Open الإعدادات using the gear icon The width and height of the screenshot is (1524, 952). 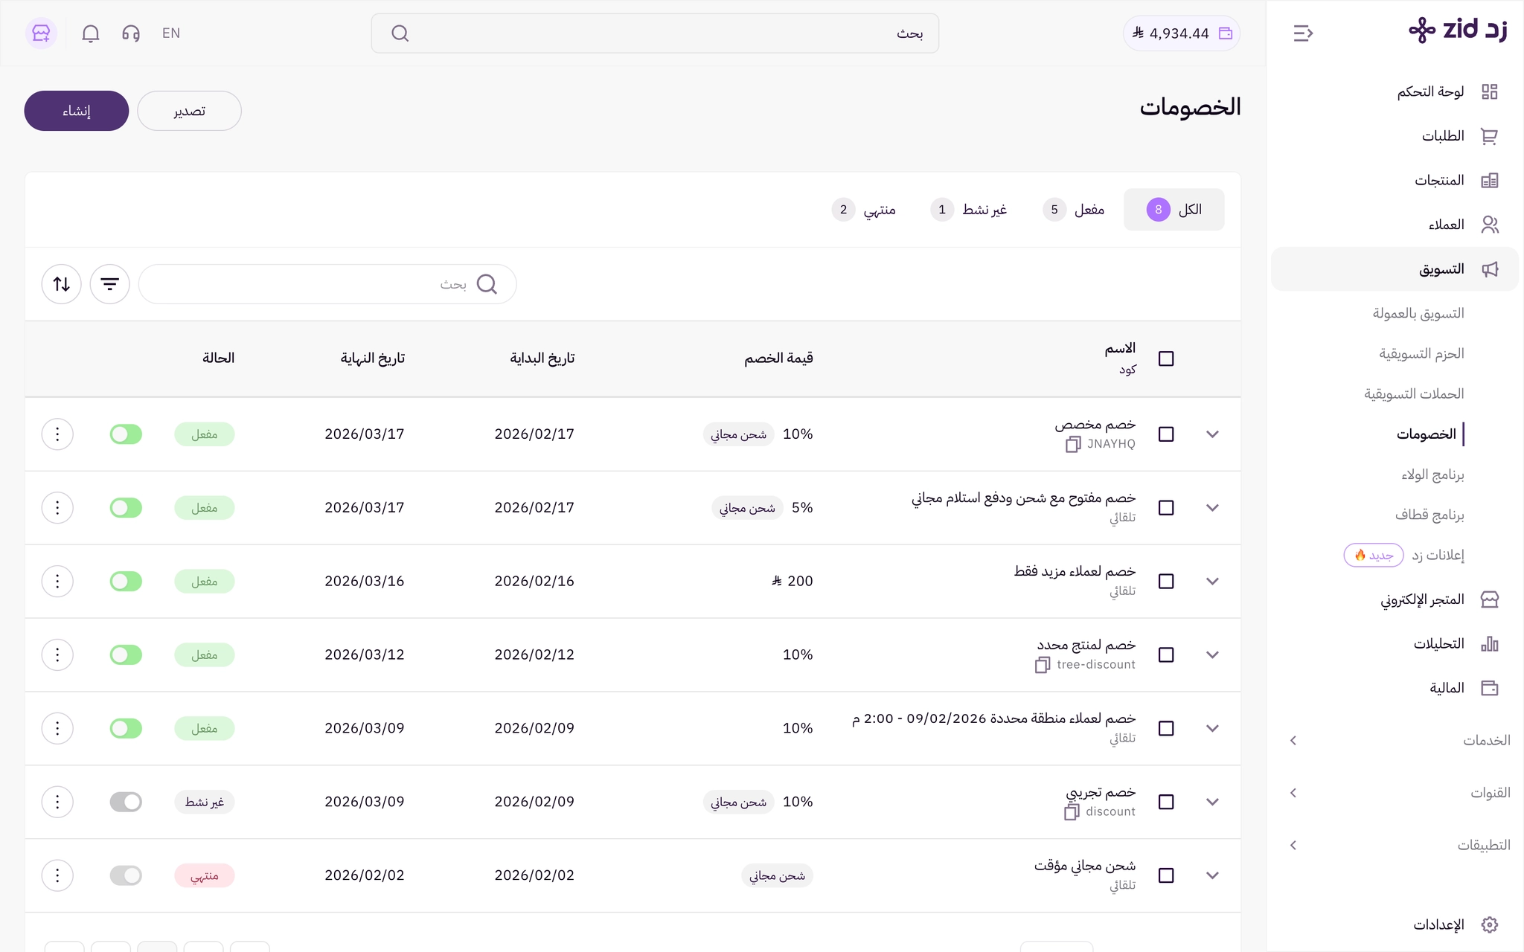[1491, 924]
